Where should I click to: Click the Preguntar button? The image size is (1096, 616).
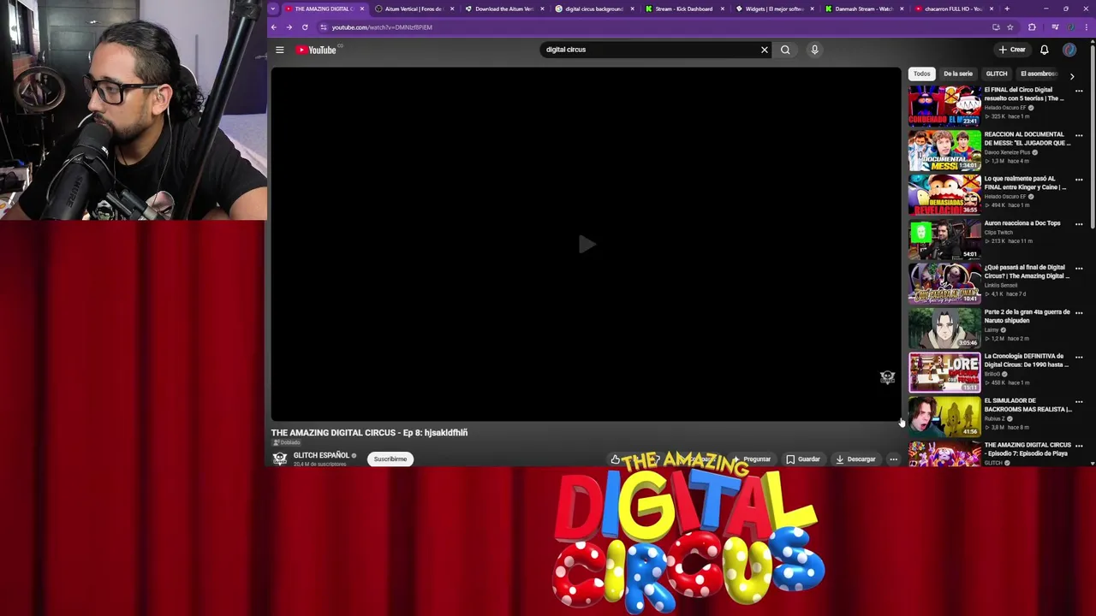click(751, 459)
